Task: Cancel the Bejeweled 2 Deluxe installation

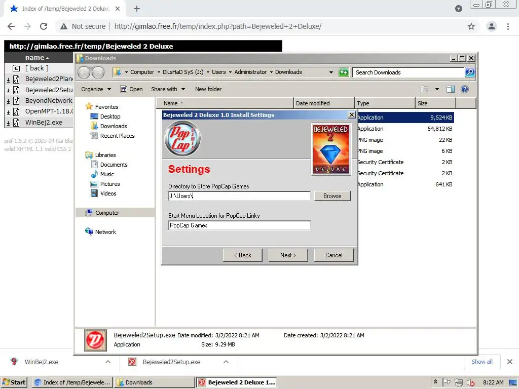Action: [x=333, y=255]
